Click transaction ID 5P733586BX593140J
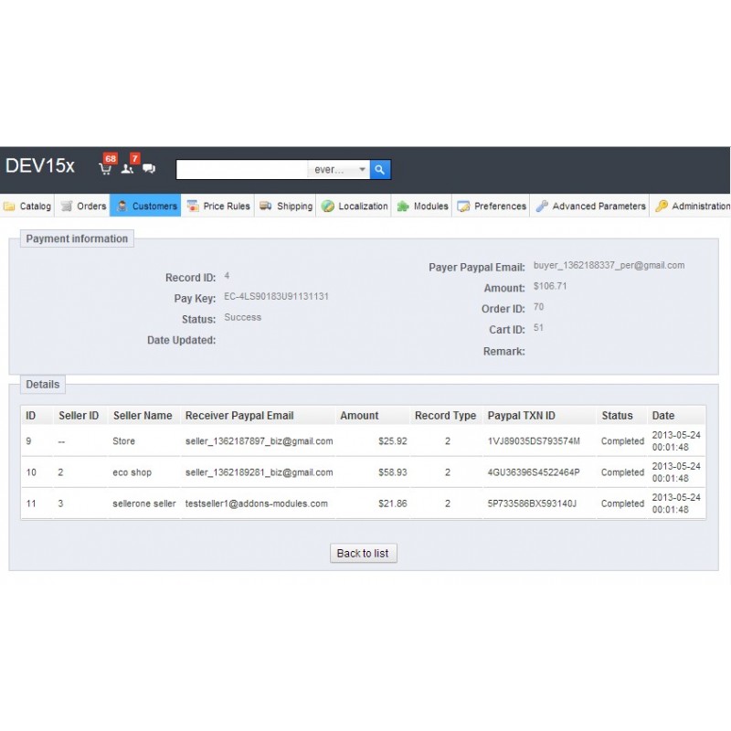The height and width of the screenshot is (731, 731). point(532,503)
